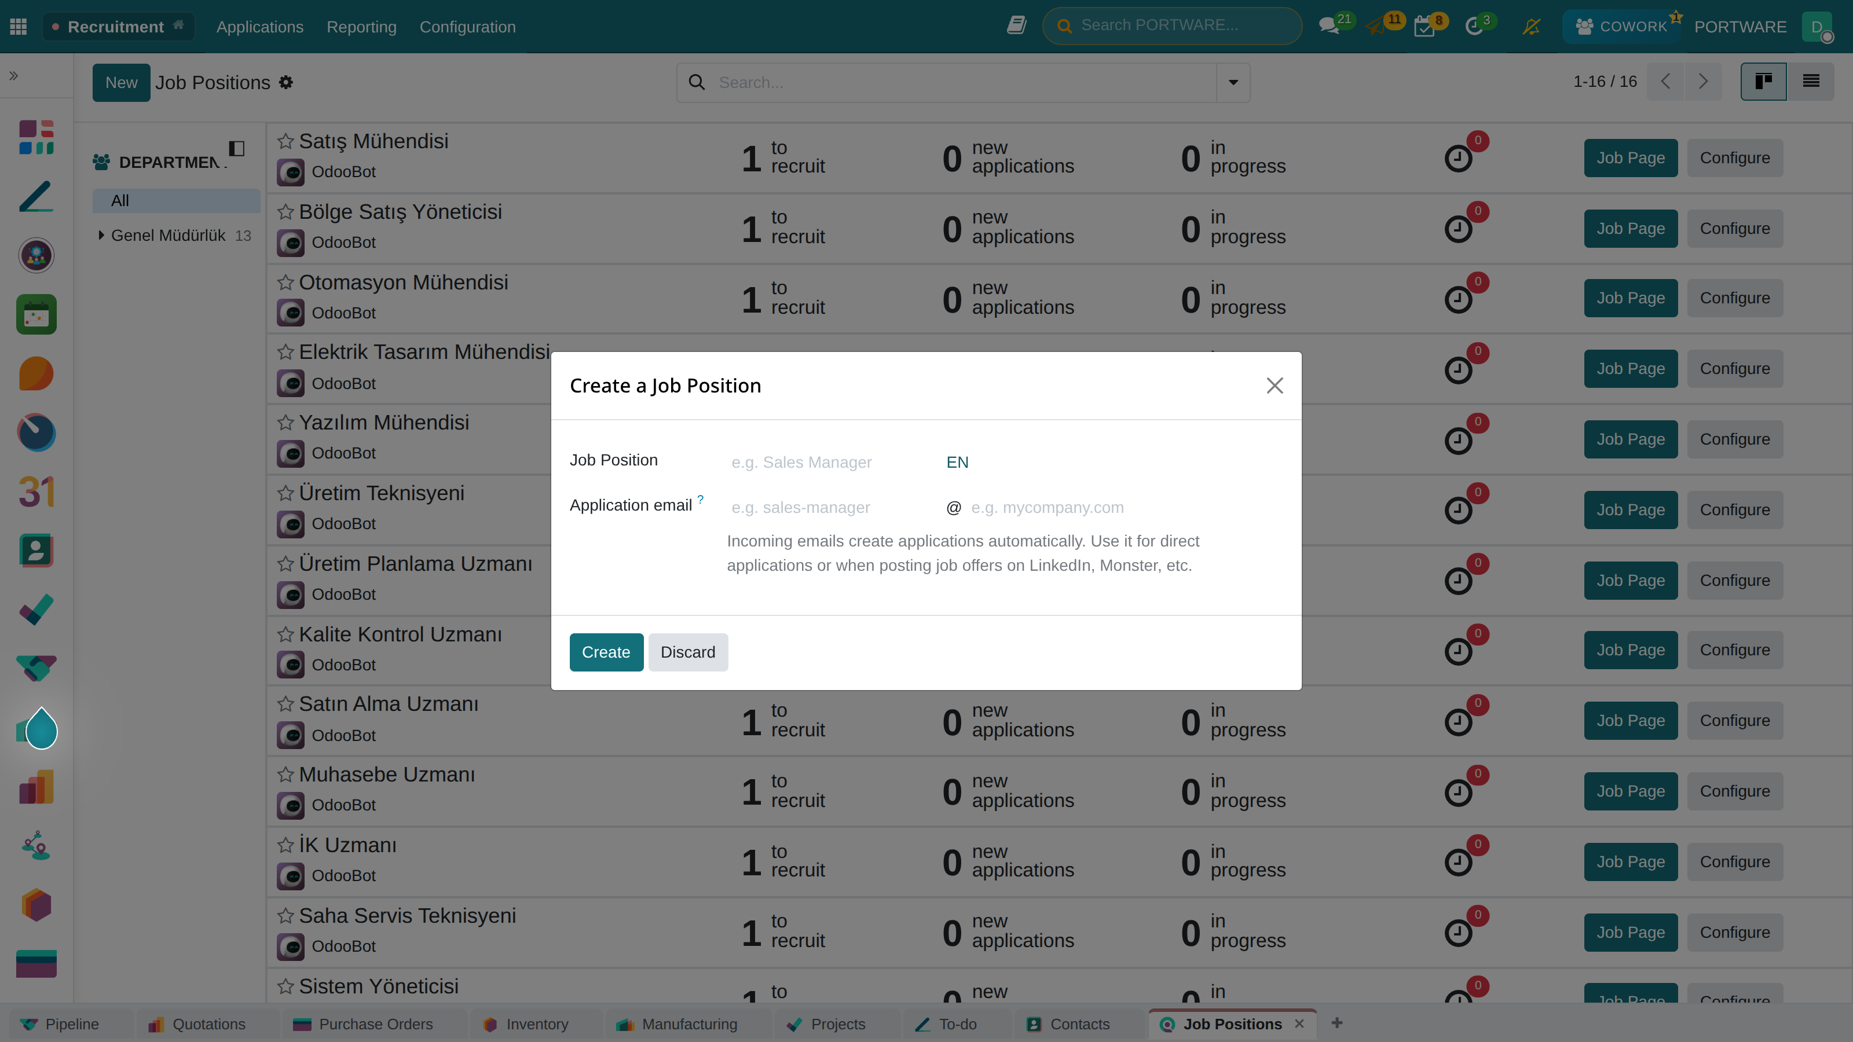Image resolution: width=1853 pixels, height=1042 pixels.
Task: Switch to kanban view
Action: coord(1763,82)
